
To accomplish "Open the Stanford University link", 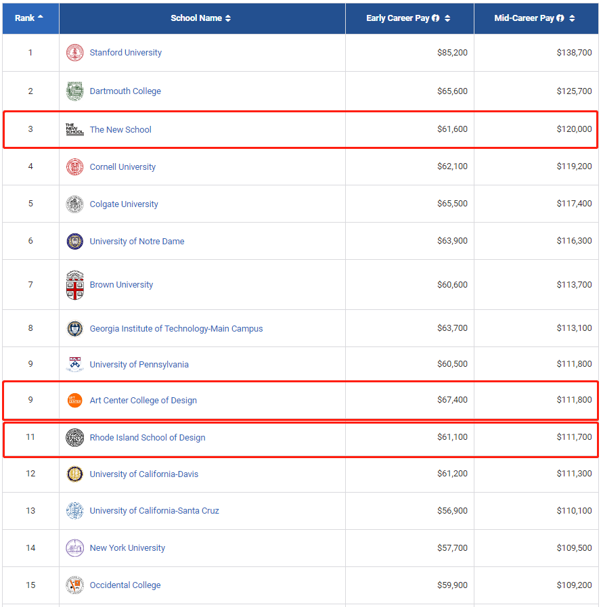I will click(125, 53).
